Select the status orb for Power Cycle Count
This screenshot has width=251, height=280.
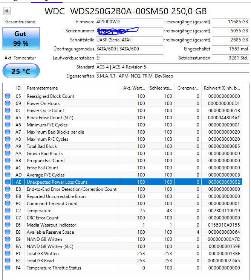tap(8, 110)
